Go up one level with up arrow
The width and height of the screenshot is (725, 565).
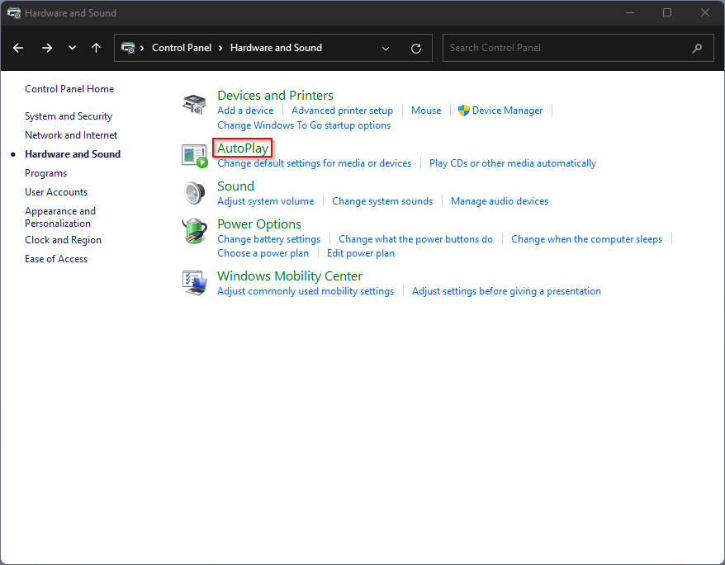coord(96,48)
